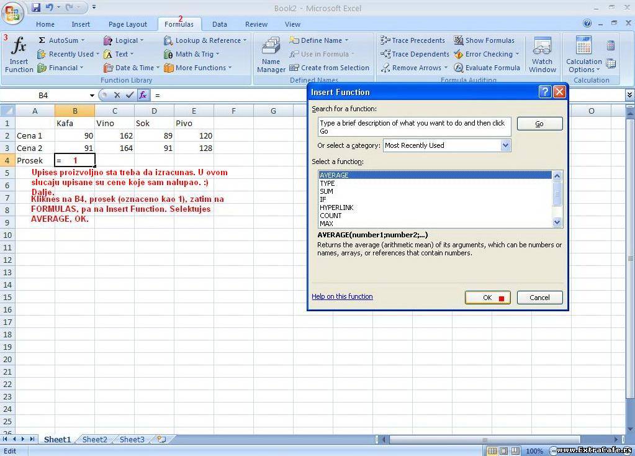This screenshot has width=635, height=456.
Task: Click the Calculate Now icon
Action: click(611, 45)
